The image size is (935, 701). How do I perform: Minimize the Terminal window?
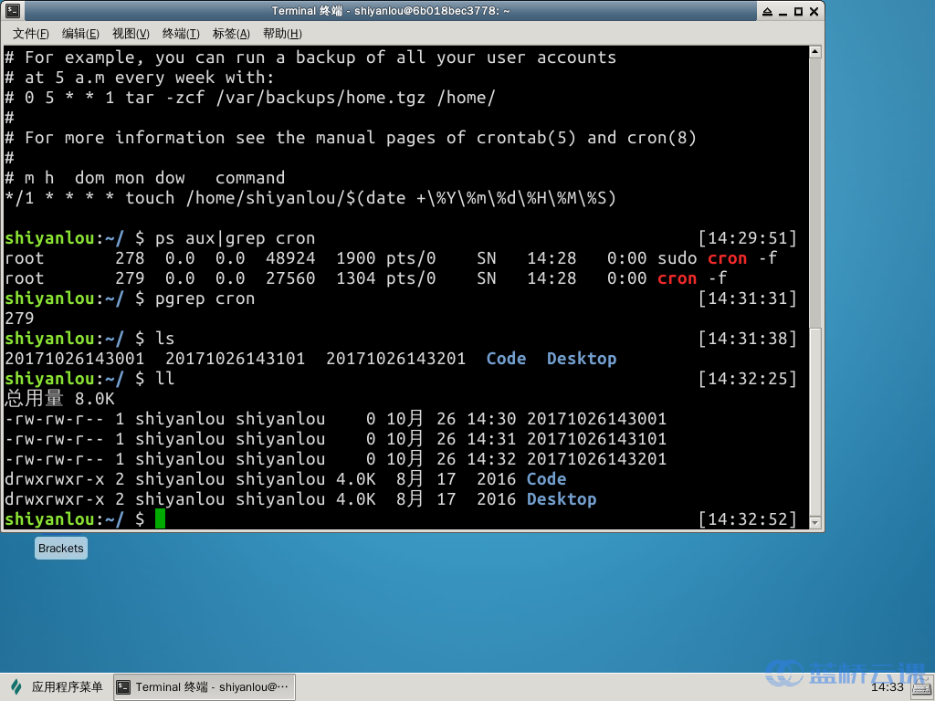783,11
